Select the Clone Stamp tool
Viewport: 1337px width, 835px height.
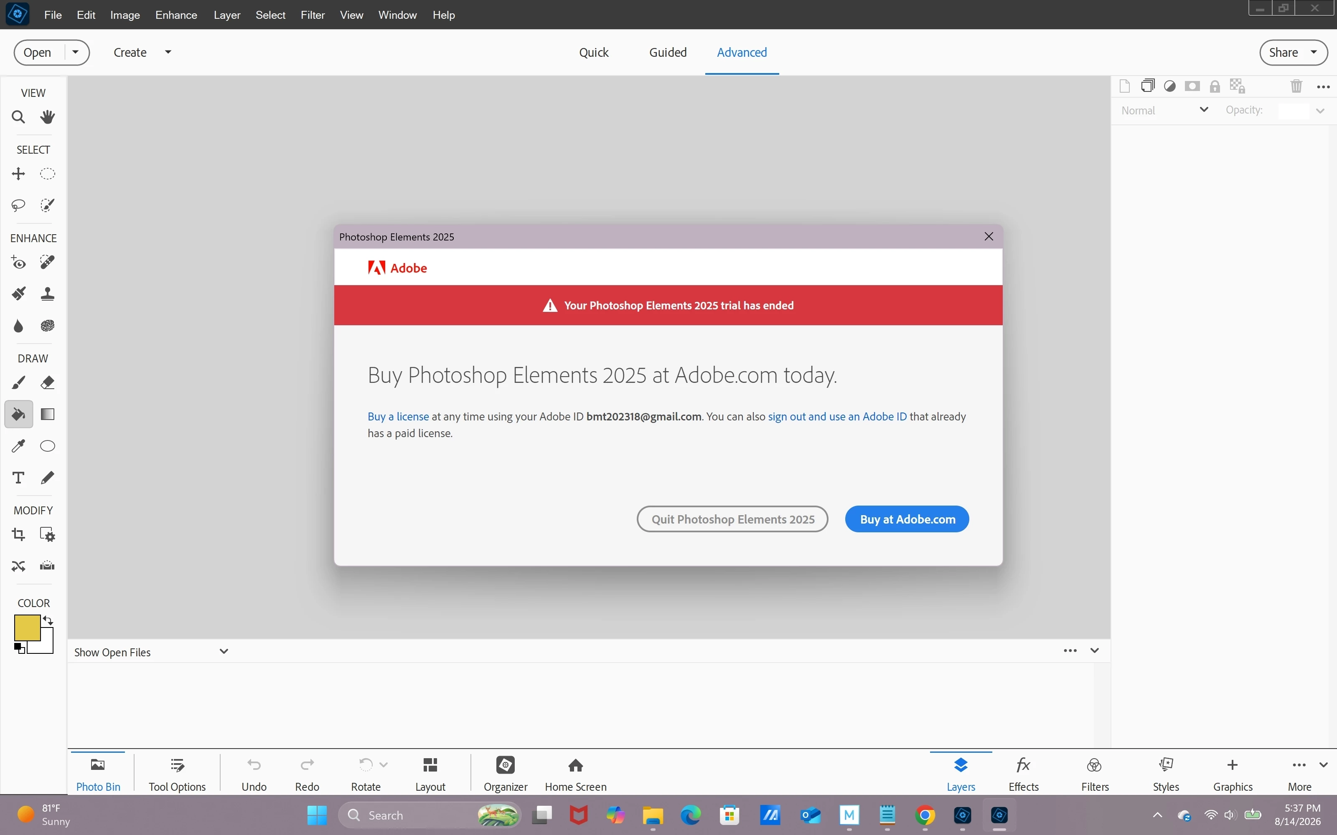pyautogui.click(x=48, y=294)
